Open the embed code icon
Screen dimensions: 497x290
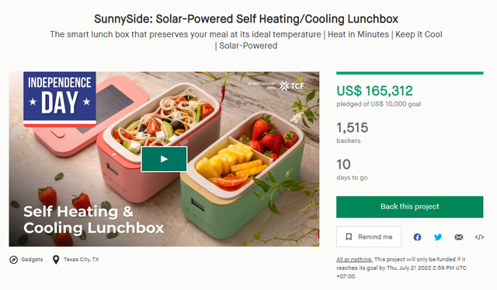click(479, 237)
